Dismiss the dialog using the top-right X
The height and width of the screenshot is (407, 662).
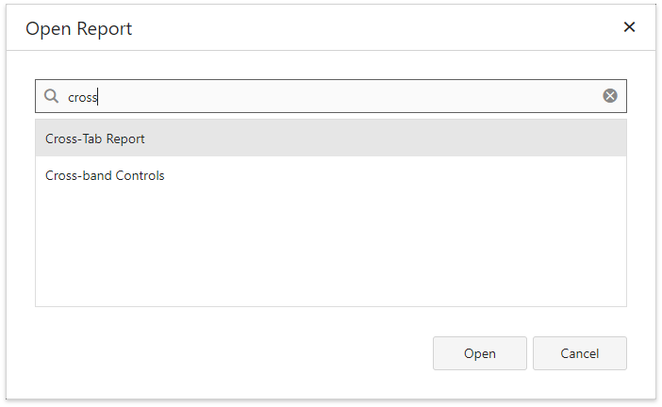tap(629, 27)
